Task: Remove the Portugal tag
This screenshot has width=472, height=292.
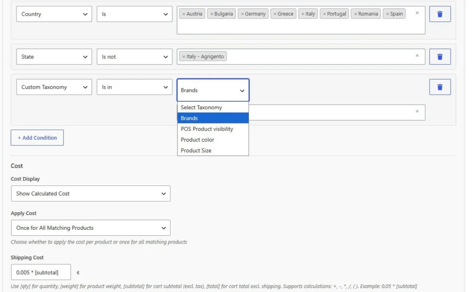Action: [x=324, y=14]
